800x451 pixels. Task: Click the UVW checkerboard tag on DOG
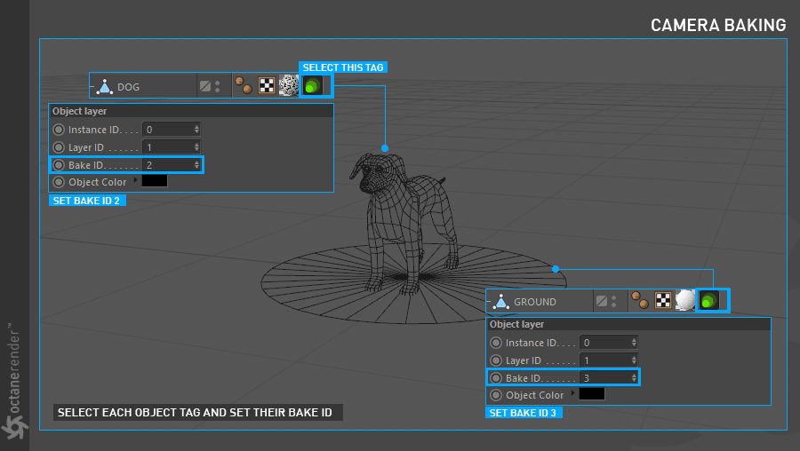(x=266, y=86)
